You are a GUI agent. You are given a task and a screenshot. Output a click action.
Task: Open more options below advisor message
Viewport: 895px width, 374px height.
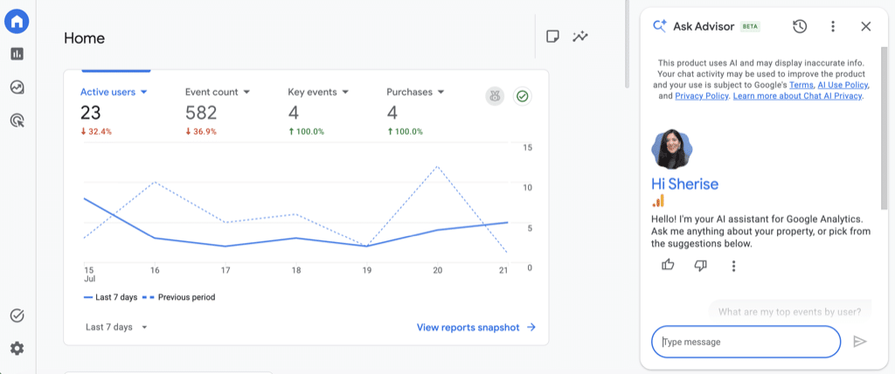tap(734, 266)
